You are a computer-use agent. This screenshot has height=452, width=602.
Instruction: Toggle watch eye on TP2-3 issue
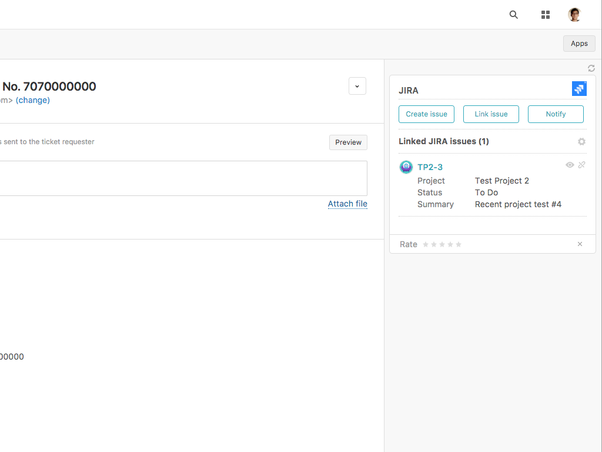click(570, 165)
